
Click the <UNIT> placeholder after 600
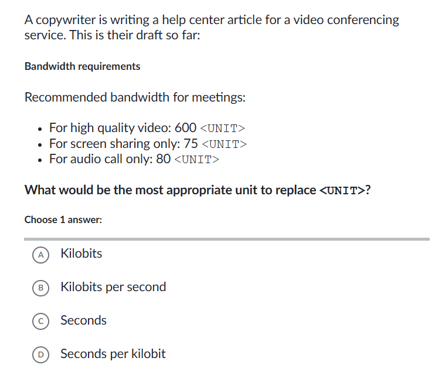[x=222, y=128]
